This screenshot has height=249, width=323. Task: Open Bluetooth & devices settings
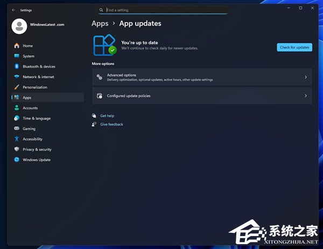pos(48,66)
